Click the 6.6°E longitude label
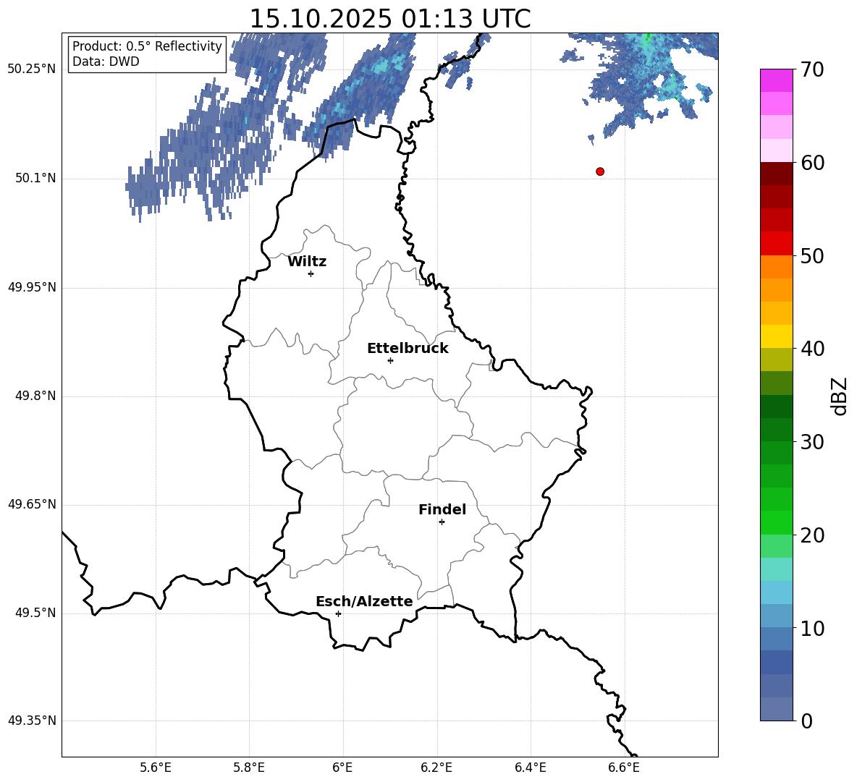This screenshot has height=782, width=857. click(x=624, y=768)
